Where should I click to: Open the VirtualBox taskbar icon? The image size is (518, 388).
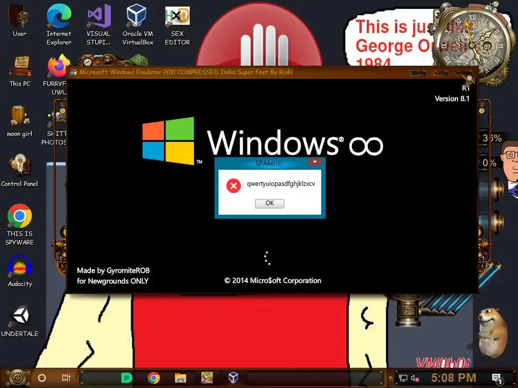(x=234, y=378)
